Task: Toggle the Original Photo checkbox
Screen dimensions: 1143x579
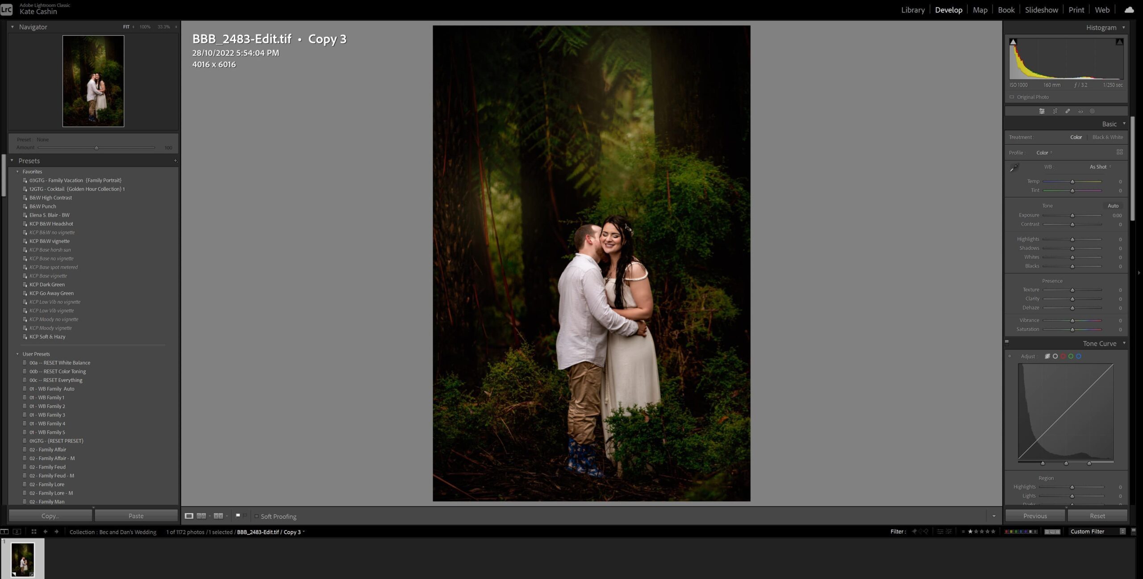Action: (x=1011, y=97)
